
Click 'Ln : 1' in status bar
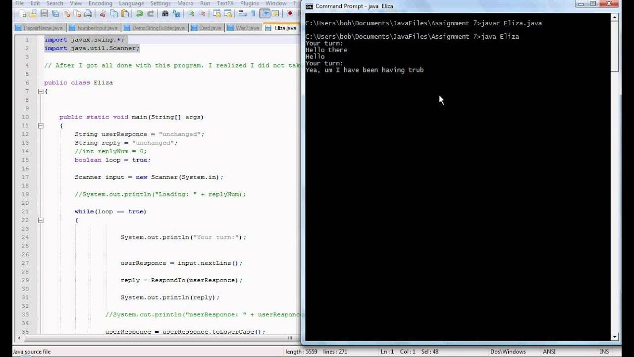[387, 352]
